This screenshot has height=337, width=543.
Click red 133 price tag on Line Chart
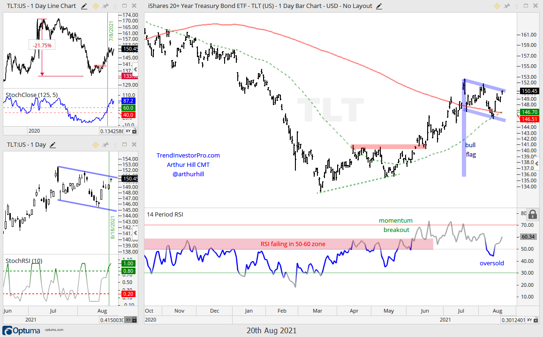[128, 76]
